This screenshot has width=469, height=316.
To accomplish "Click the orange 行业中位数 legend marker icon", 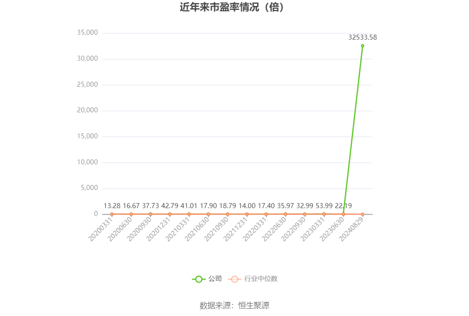I will coord(234,279).
